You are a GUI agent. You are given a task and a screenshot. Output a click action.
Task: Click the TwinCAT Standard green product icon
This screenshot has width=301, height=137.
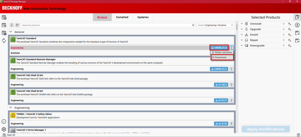pyautogui.click(x=13, y=40)
